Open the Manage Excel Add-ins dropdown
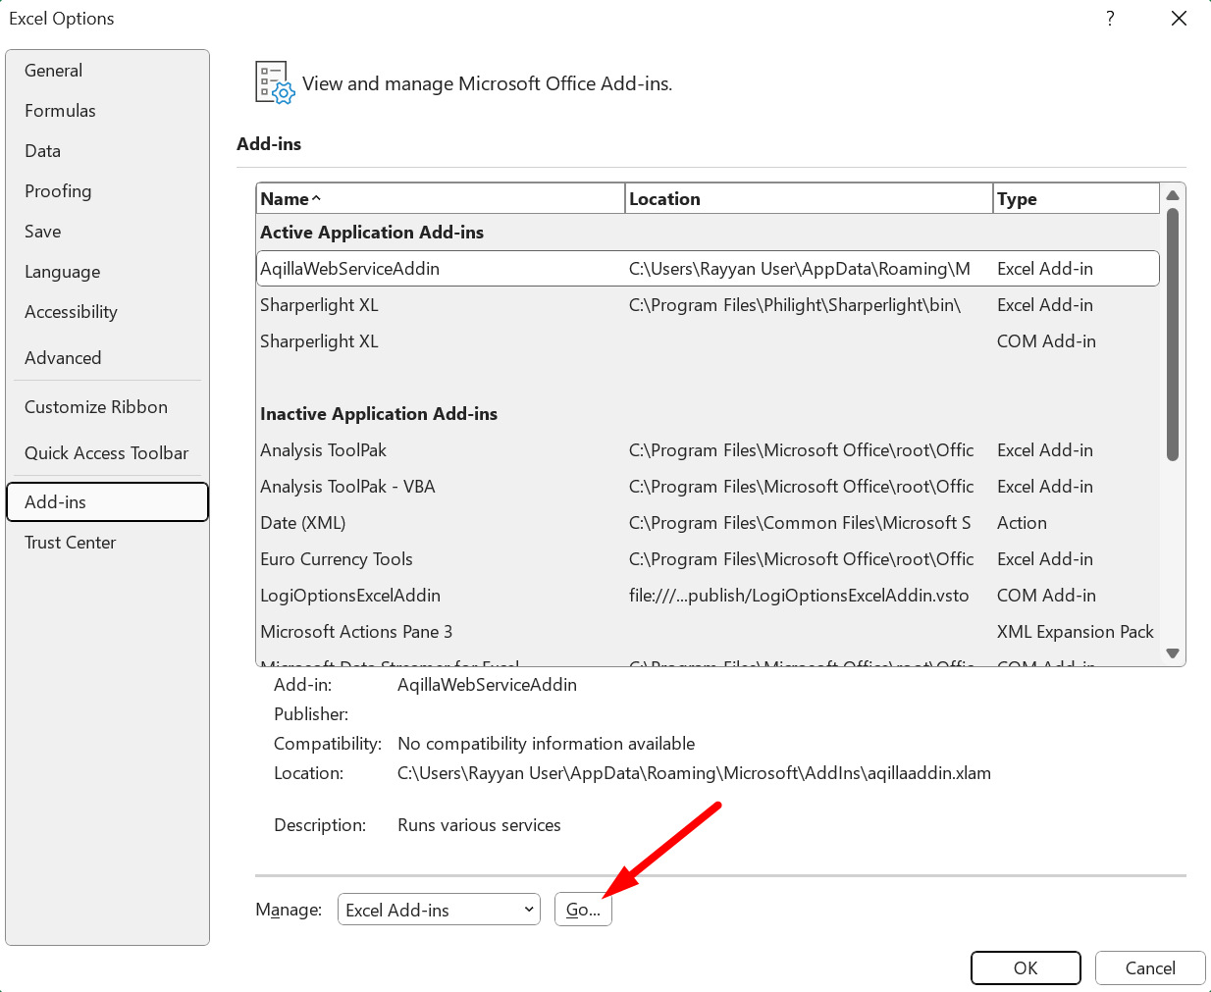Screen dimensions: 1211x992 (439, 910)
